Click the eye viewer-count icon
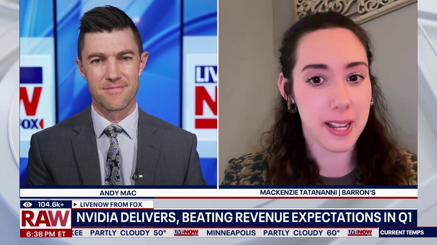Viewport: 437px width, 245px height. (x=28, y=205)
